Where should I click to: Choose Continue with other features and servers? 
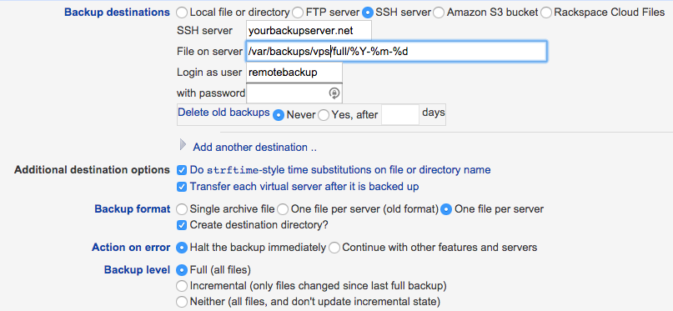(x=334, y=248)
